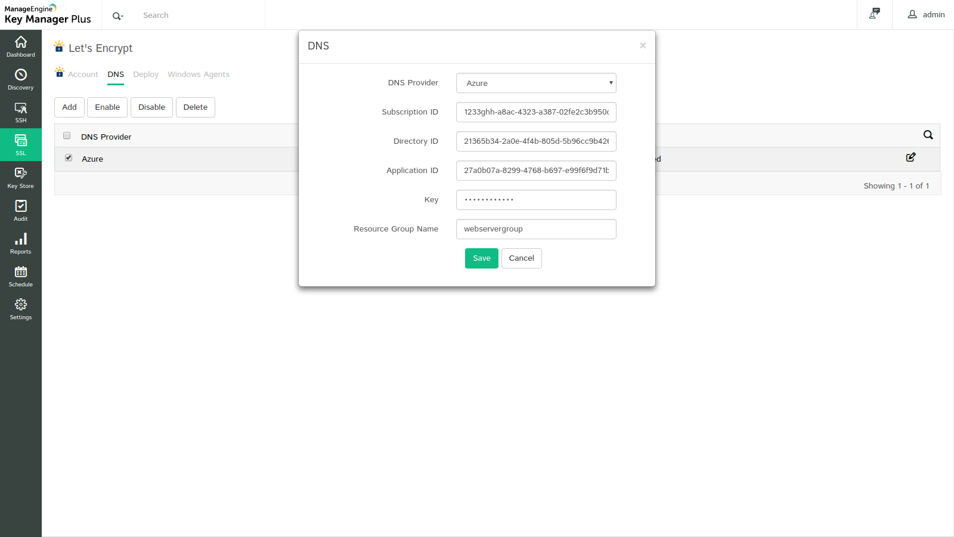
Task: Open the admin user menu
Action: [926, 14]
